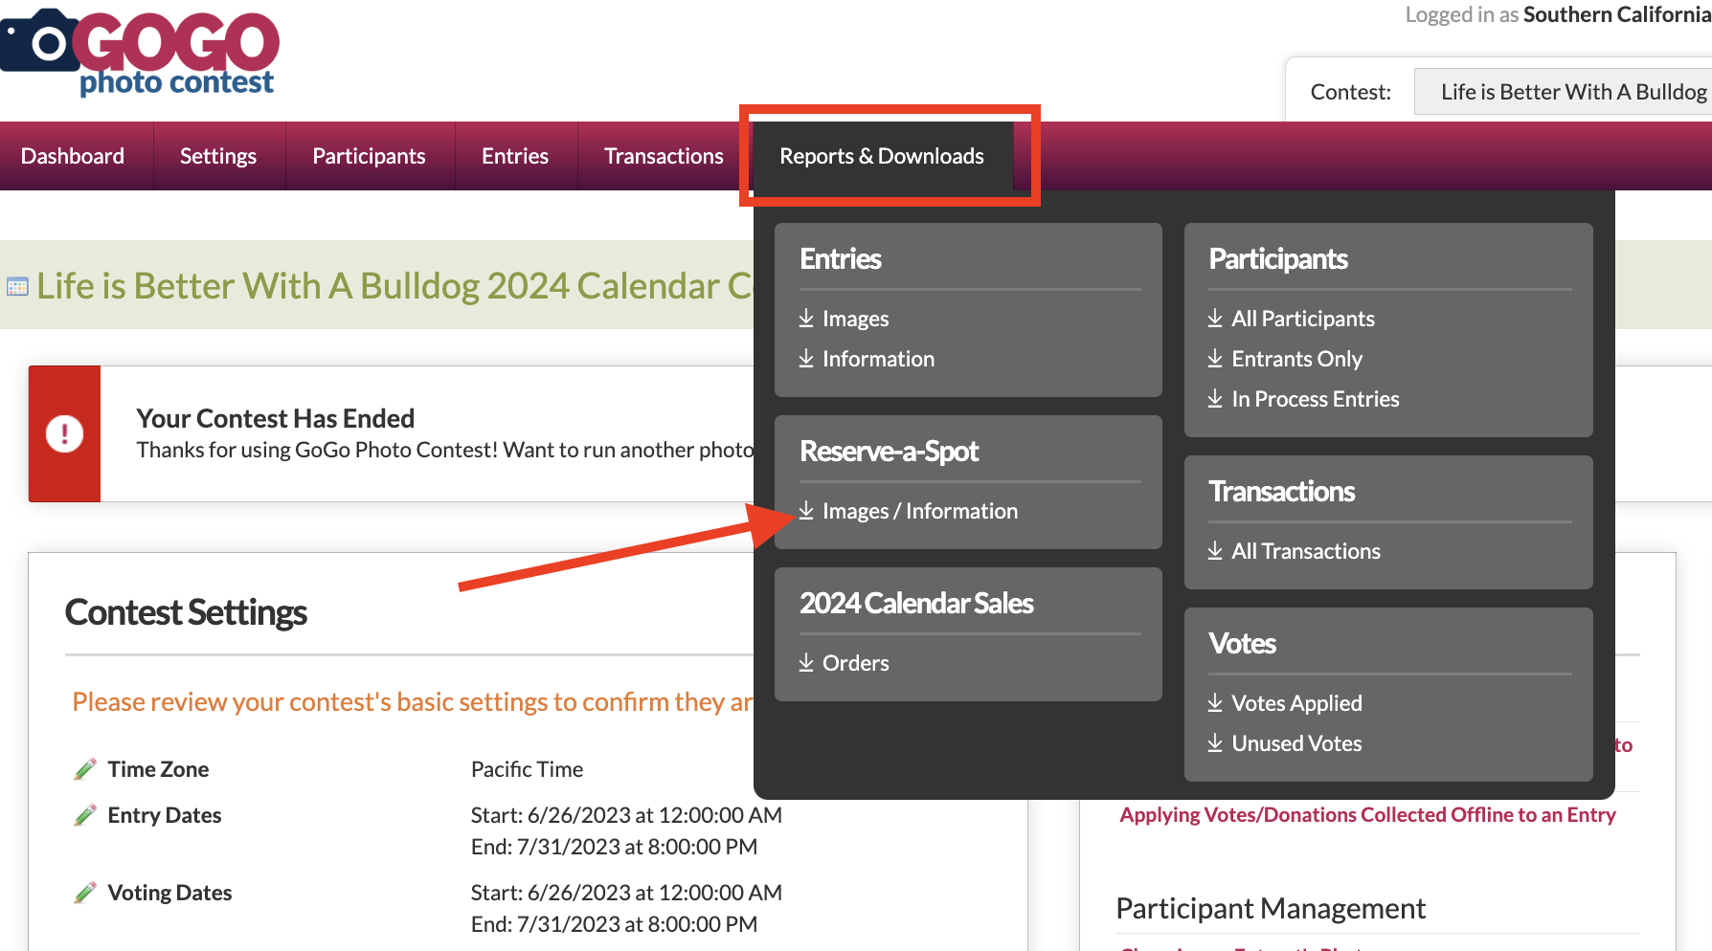Download the 2024 Calendar Sales Orders report

click(855, 663)
